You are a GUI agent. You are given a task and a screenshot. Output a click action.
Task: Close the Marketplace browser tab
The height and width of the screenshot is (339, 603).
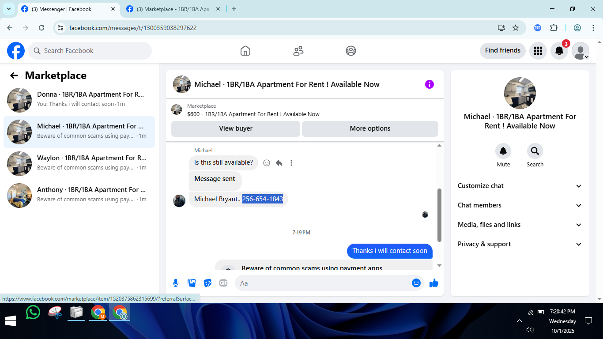coord(218,9)
